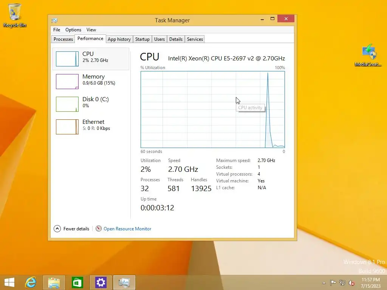Open the File menu

coord(57,29)
